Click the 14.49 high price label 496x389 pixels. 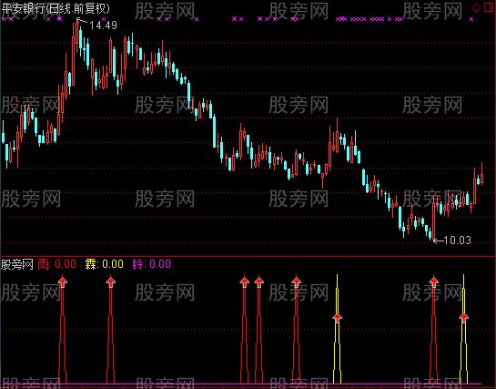[x=103, y=25]
